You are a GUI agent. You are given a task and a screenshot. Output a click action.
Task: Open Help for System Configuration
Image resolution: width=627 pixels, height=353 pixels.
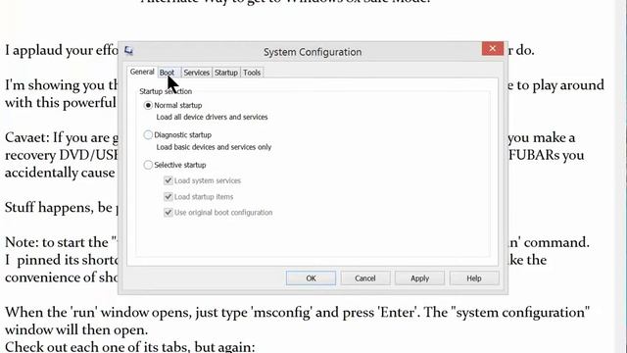(474, 278)
